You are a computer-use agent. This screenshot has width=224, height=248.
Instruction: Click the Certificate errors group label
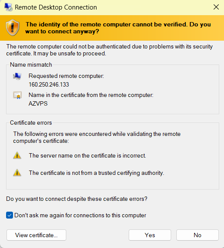click(x=31, y=123)
